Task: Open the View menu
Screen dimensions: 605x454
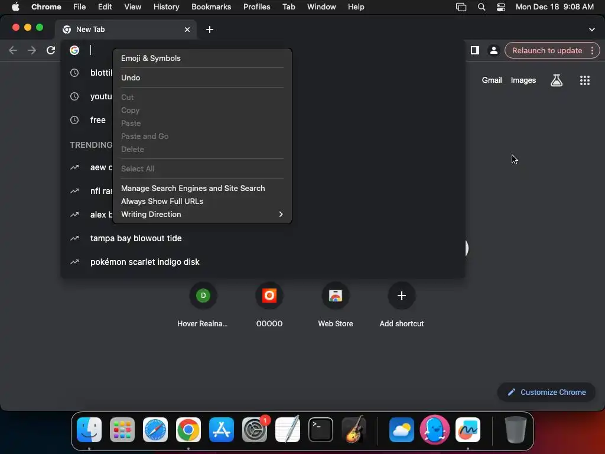Action: point(132,7)
